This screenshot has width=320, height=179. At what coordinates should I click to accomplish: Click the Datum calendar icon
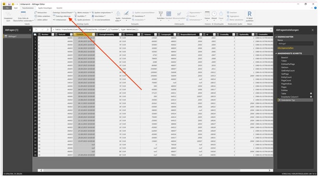[207, 14]
